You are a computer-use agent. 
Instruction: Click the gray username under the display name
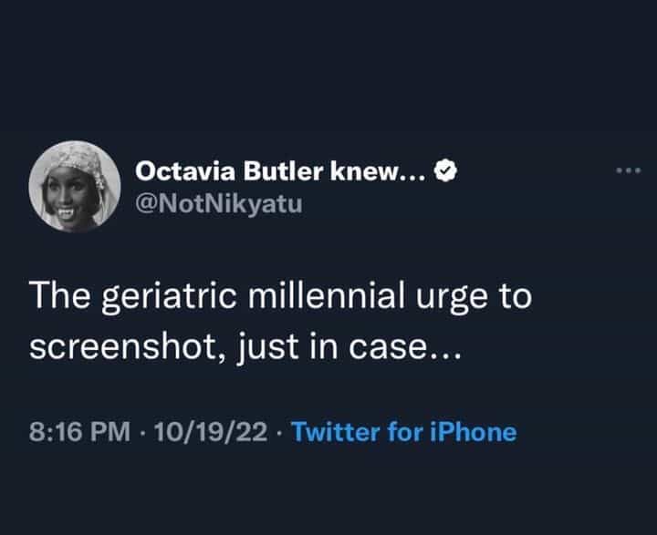tap(218, 205)
